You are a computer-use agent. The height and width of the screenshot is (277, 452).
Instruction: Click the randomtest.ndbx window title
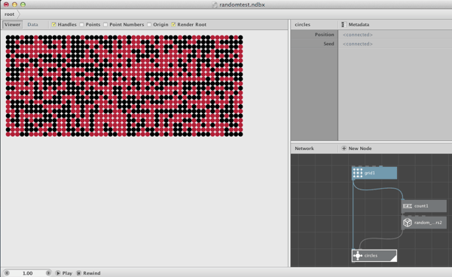(242, 5)
